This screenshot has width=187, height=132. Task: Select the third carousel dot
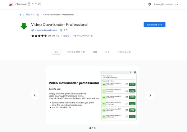[x=95, y=128]
